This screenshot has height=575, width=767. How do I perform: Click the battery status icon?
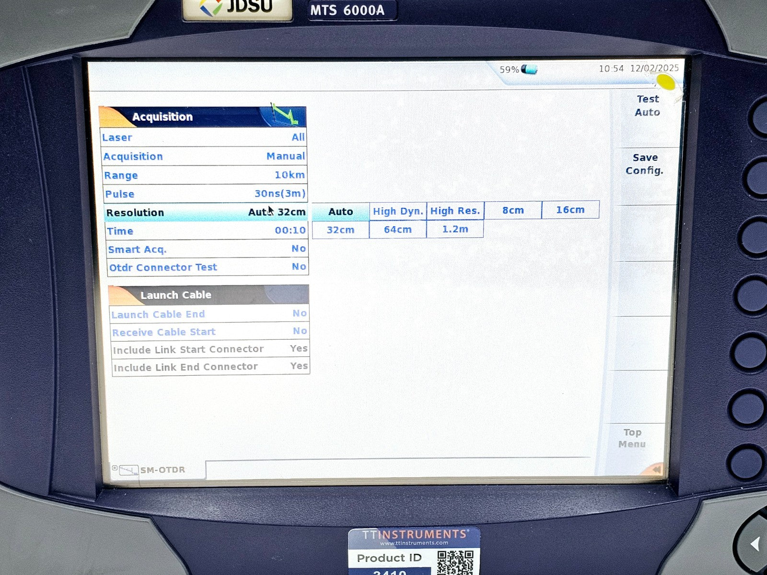click(x=529, y=69)
